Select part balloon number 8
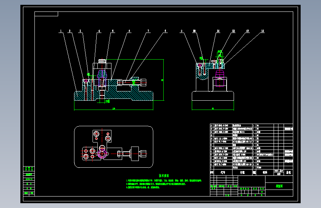Screen dimensions: 321x208 [x=165, y=31]
